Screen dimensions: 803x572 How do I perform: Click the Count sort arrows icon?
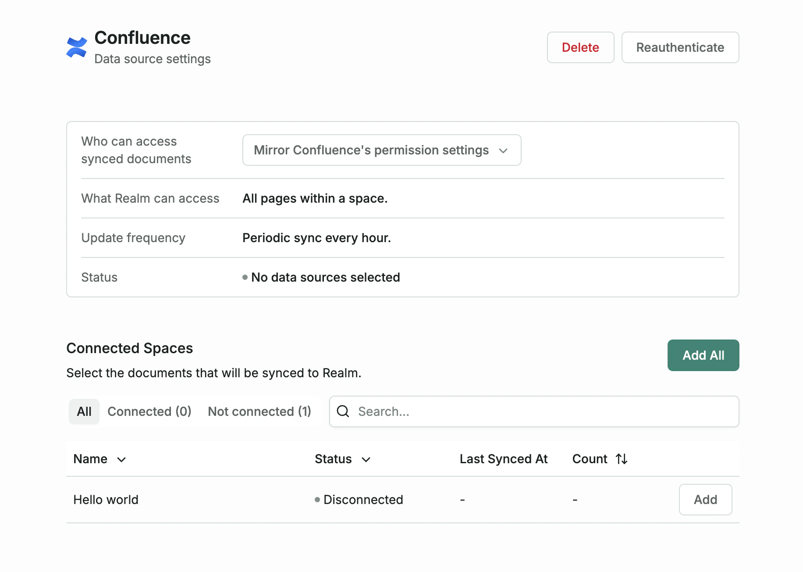click(622, 459)
